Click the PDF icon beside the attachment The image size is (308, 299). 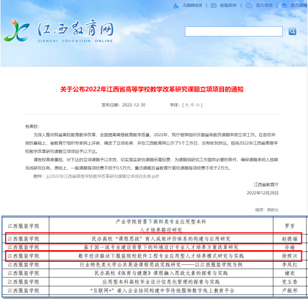(x=48, y=176)
